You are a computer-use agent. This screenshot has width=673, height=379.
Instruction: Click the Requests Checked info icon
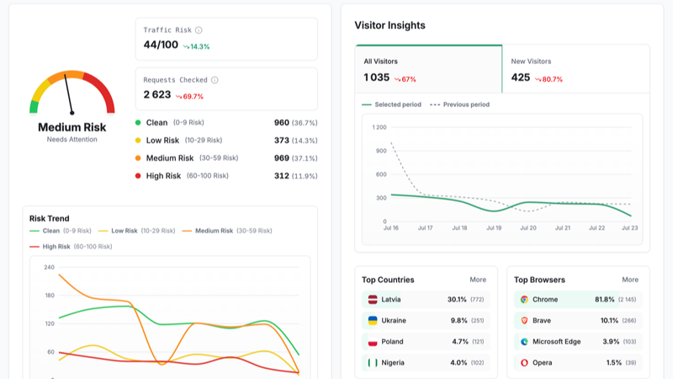pyautogui.click(x=215, y=80)
